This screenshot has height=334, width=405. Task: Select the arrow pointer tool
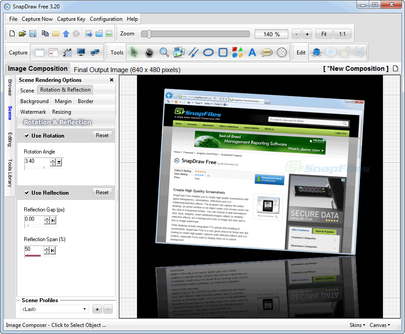click(x=134, y=53)
